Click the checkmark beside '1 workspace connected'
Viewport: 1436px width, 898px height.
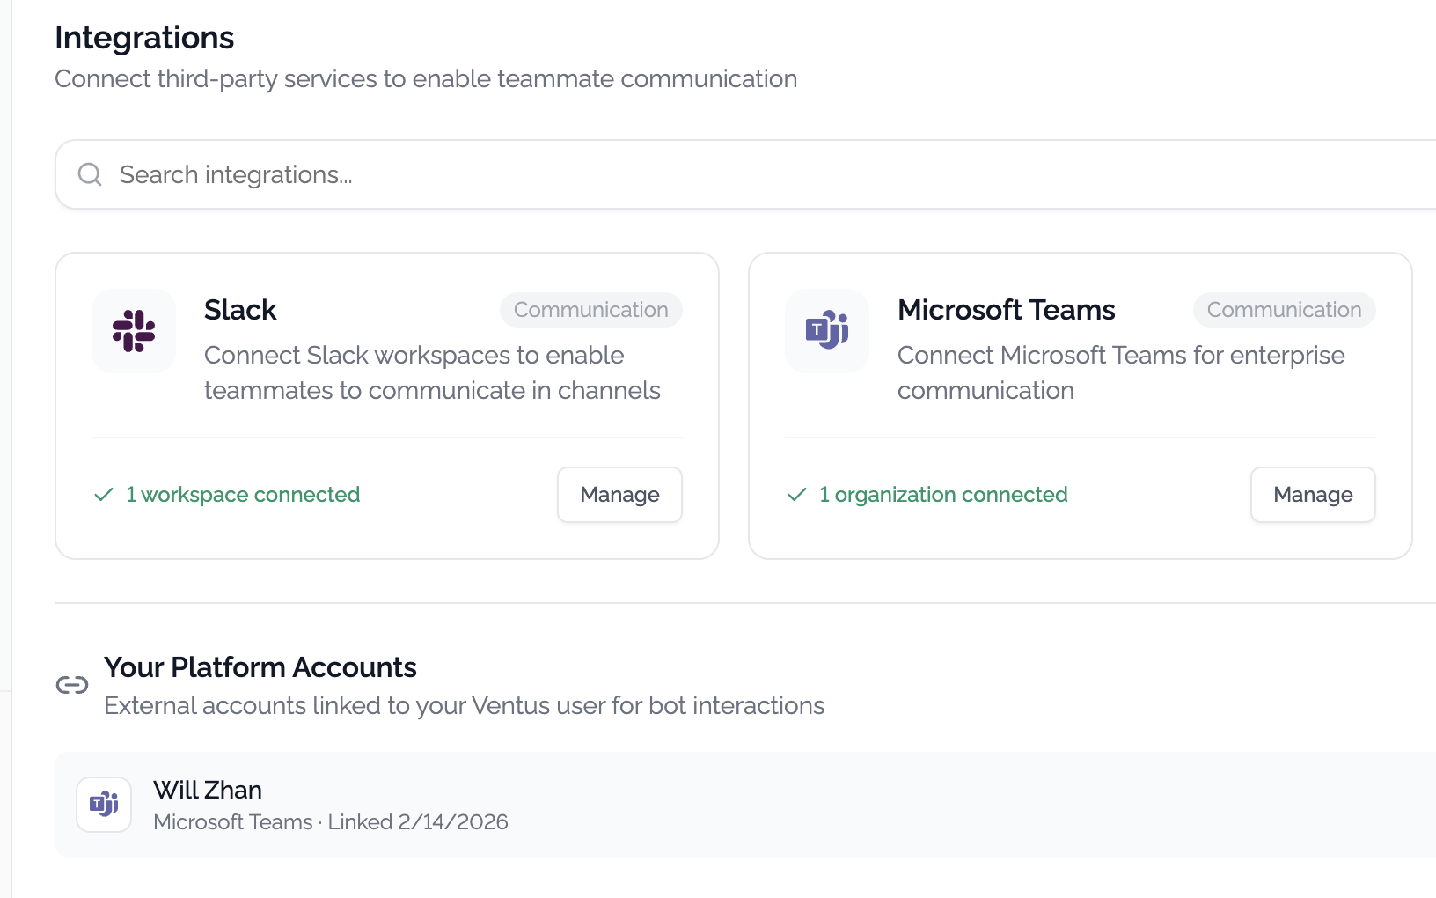[x=103, y=494]
